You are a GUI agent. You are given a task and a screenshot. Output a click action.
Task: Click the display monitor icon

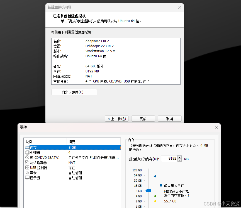(x=27, y=178)
